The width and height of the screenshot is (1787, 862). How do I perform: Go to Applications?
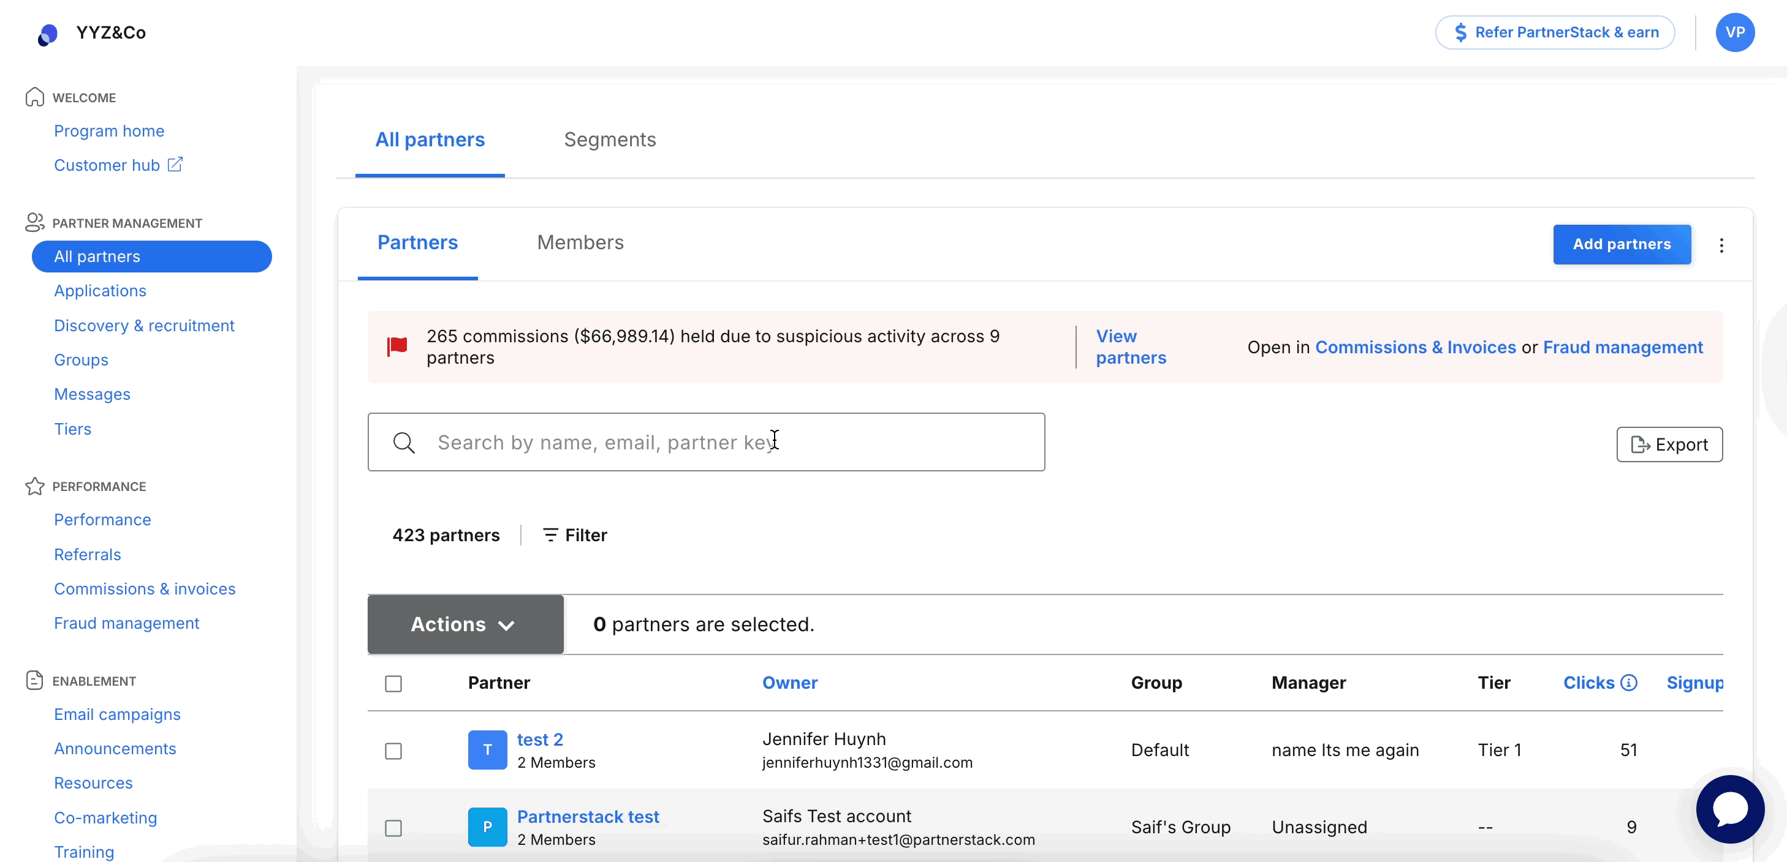tap(100, 291)
